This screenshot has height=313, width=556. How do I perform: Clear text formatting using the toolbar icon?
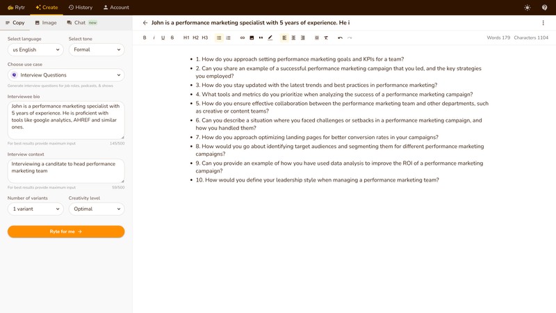pyautogui.click(x=326, y=38)
